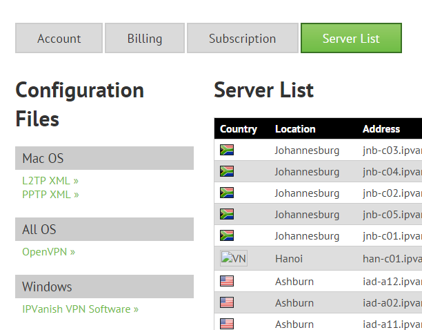
Task: Download the L2TP XML configuration
Action: pos(50,181)
